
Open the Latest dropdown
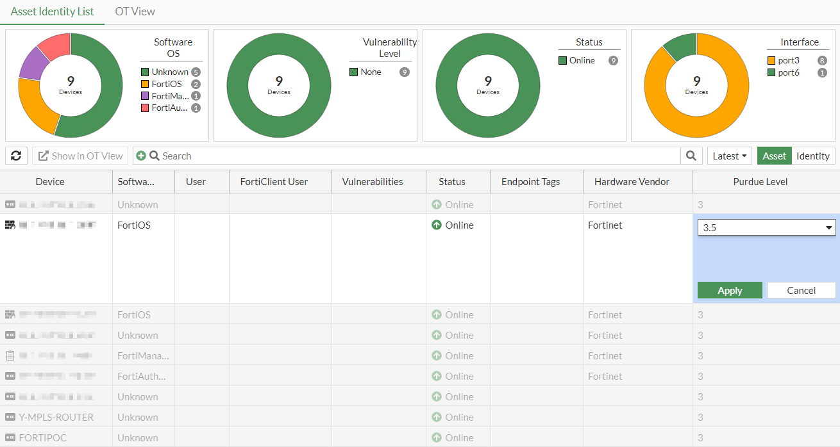tap(729, 156)
